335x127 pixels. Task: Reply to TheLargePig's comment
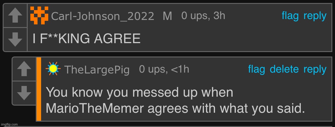(315, 69)
